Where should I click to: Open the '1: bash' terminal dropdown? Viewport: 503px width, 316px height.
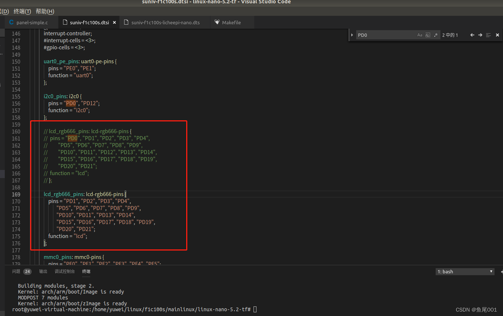pyautogui.click(x=465, y=271)
